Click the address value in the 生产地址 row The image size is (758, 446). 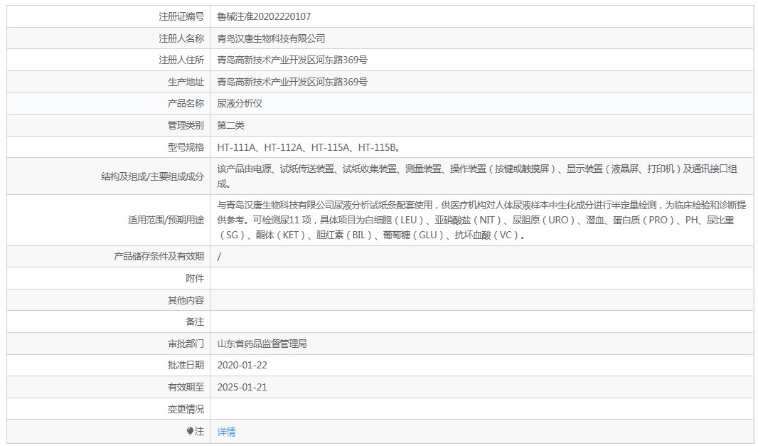point(292,83)
